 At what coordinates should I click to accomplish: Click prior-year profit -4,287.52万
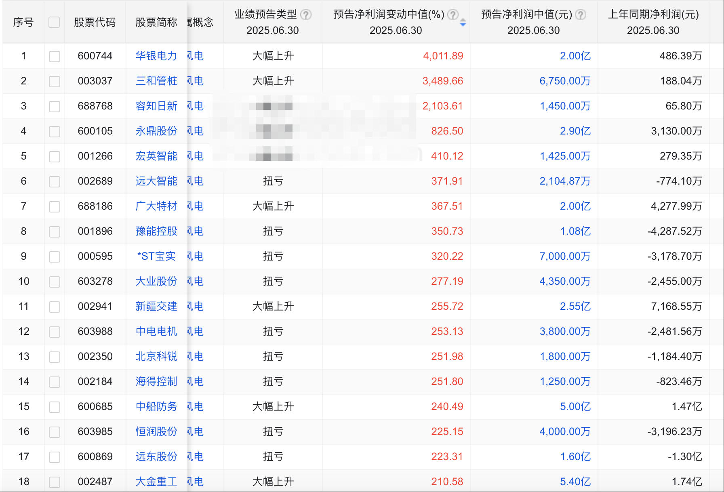click(675, 231)
